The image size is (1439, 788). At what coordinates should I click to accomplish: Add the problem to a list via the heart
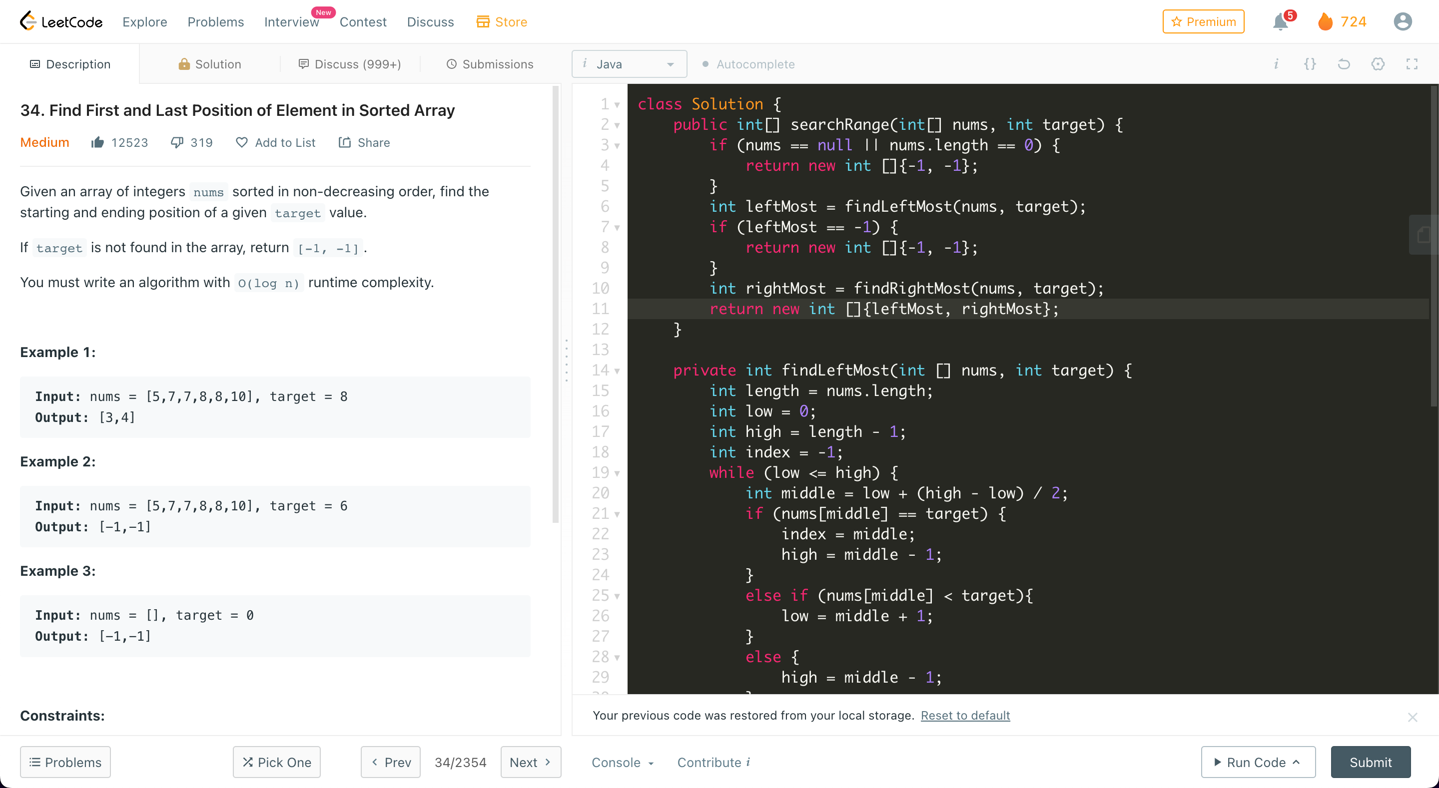pyautogui.click(x=241, y=142)
